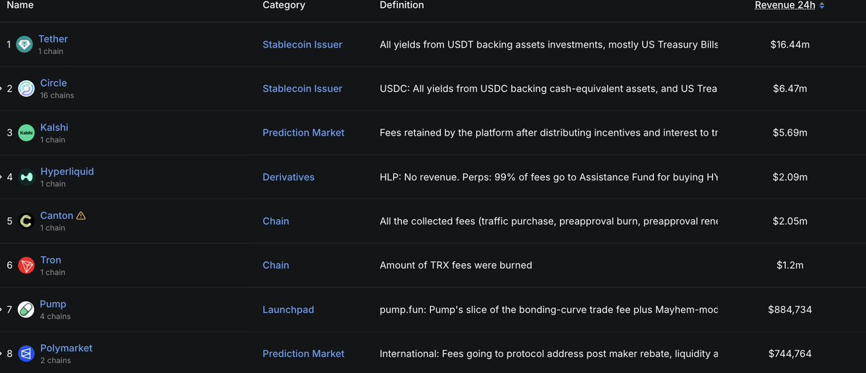Click the '1 chain' label under Kalshi
866x373 pixels.
pyautogui.click(x=52, y=140)
